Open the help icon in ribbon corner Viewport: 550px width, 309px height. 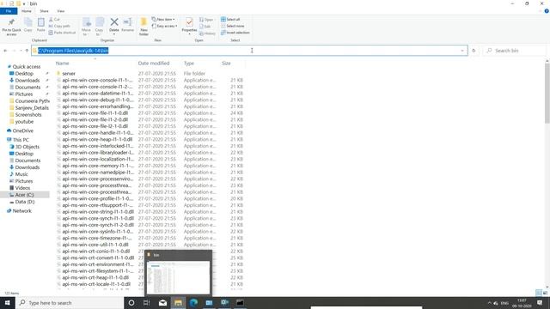pos(547,11)
